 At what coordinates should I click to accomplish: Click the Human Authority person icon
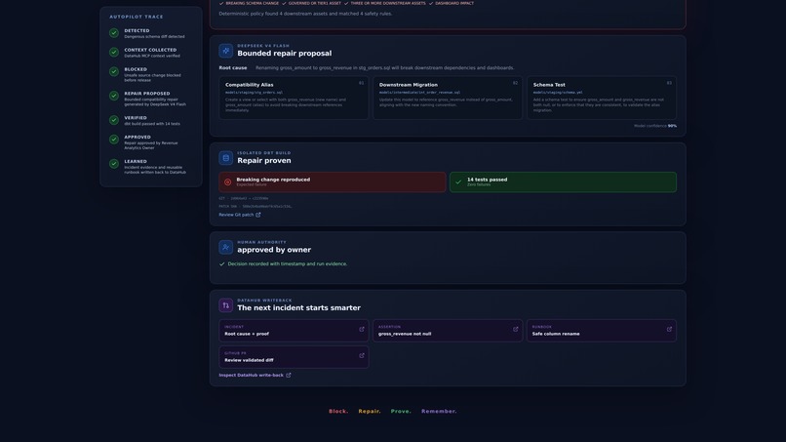(225, 247)
